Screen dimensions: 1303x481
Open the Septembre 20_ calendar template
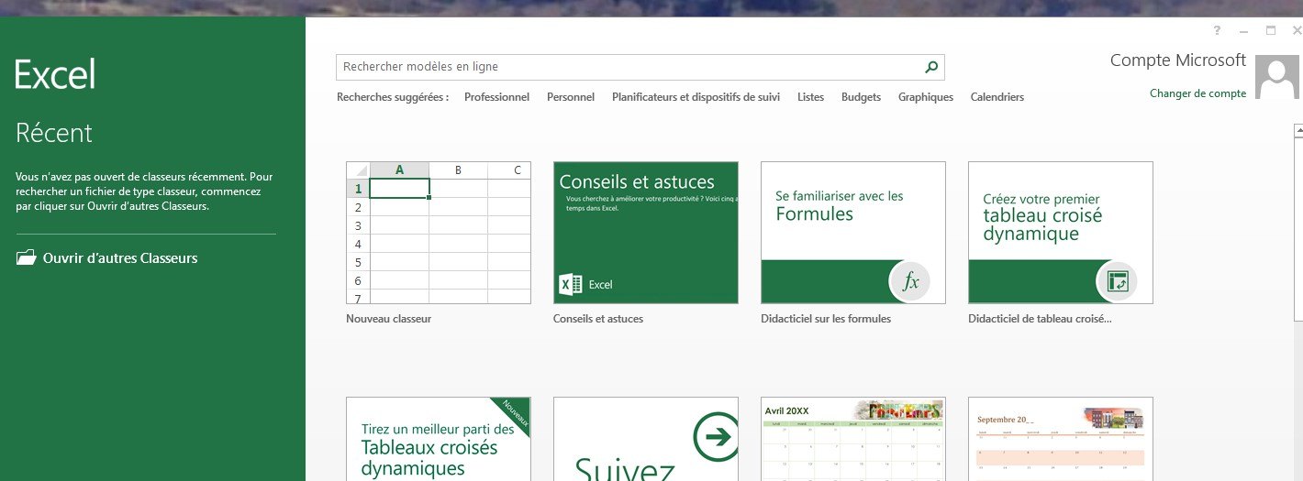click(1061, 439)
